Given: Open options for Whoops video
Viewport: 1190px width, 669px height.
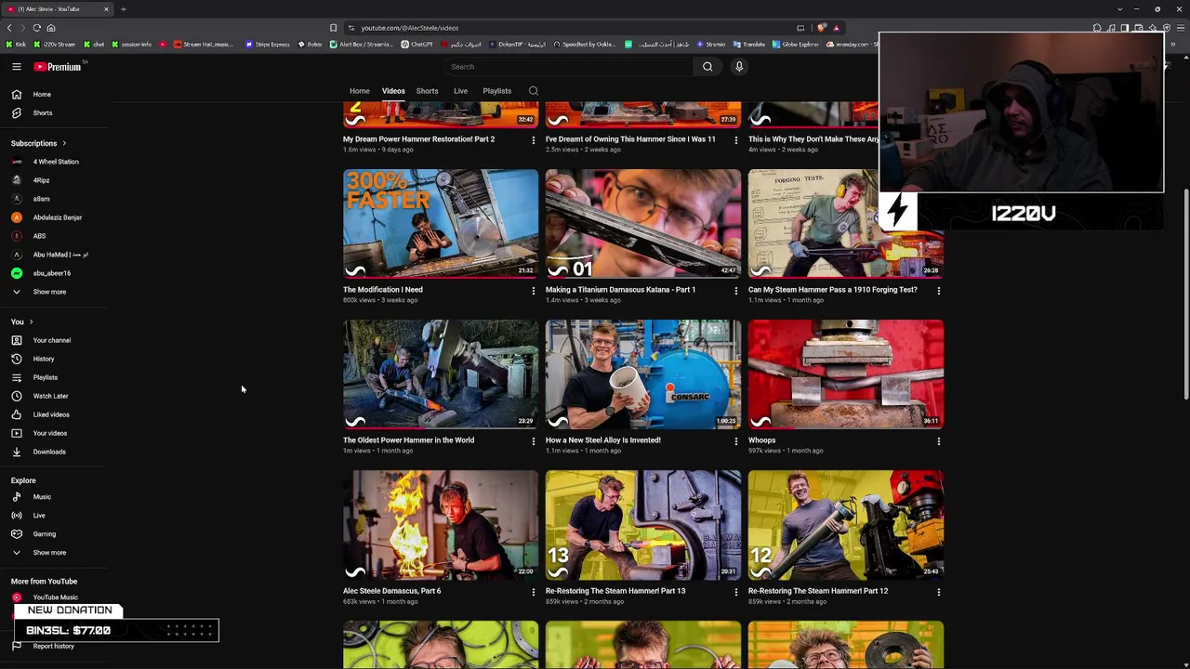Looking at the screenshot, I should coord(938,441).
